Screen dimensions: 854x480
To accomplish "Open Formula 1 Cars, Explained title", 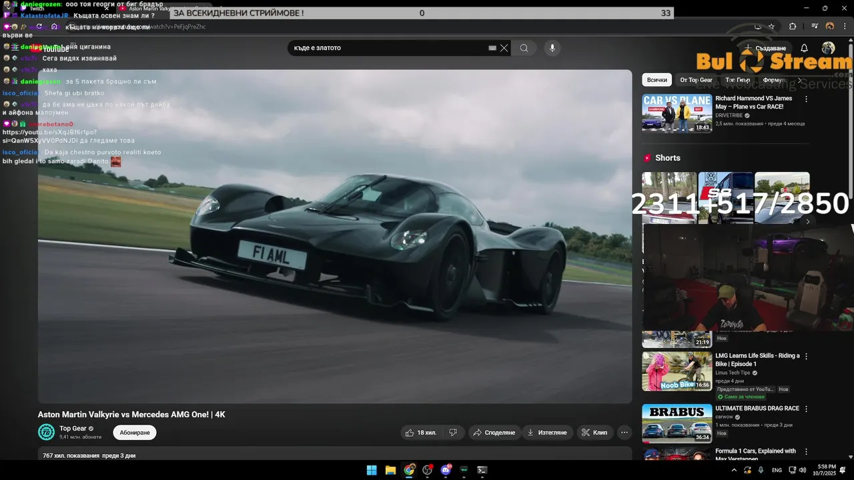I will (x=755, y=455).
